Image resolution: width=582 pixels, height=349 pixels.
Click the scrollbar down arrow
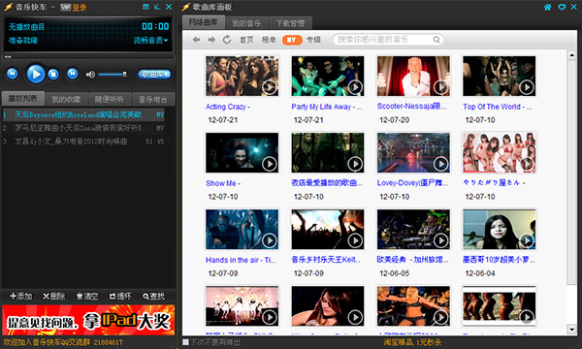(x=571, y=329)
